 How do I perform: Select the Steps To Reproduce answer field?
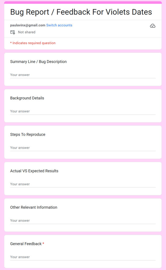coord(83,148)
